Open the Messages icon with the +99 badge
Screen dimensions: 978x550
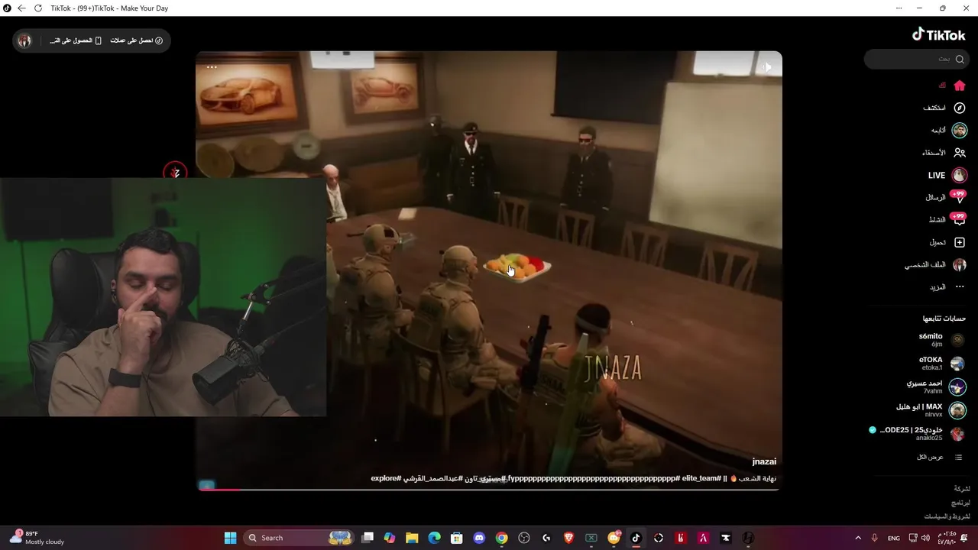(x=959, y=197)
